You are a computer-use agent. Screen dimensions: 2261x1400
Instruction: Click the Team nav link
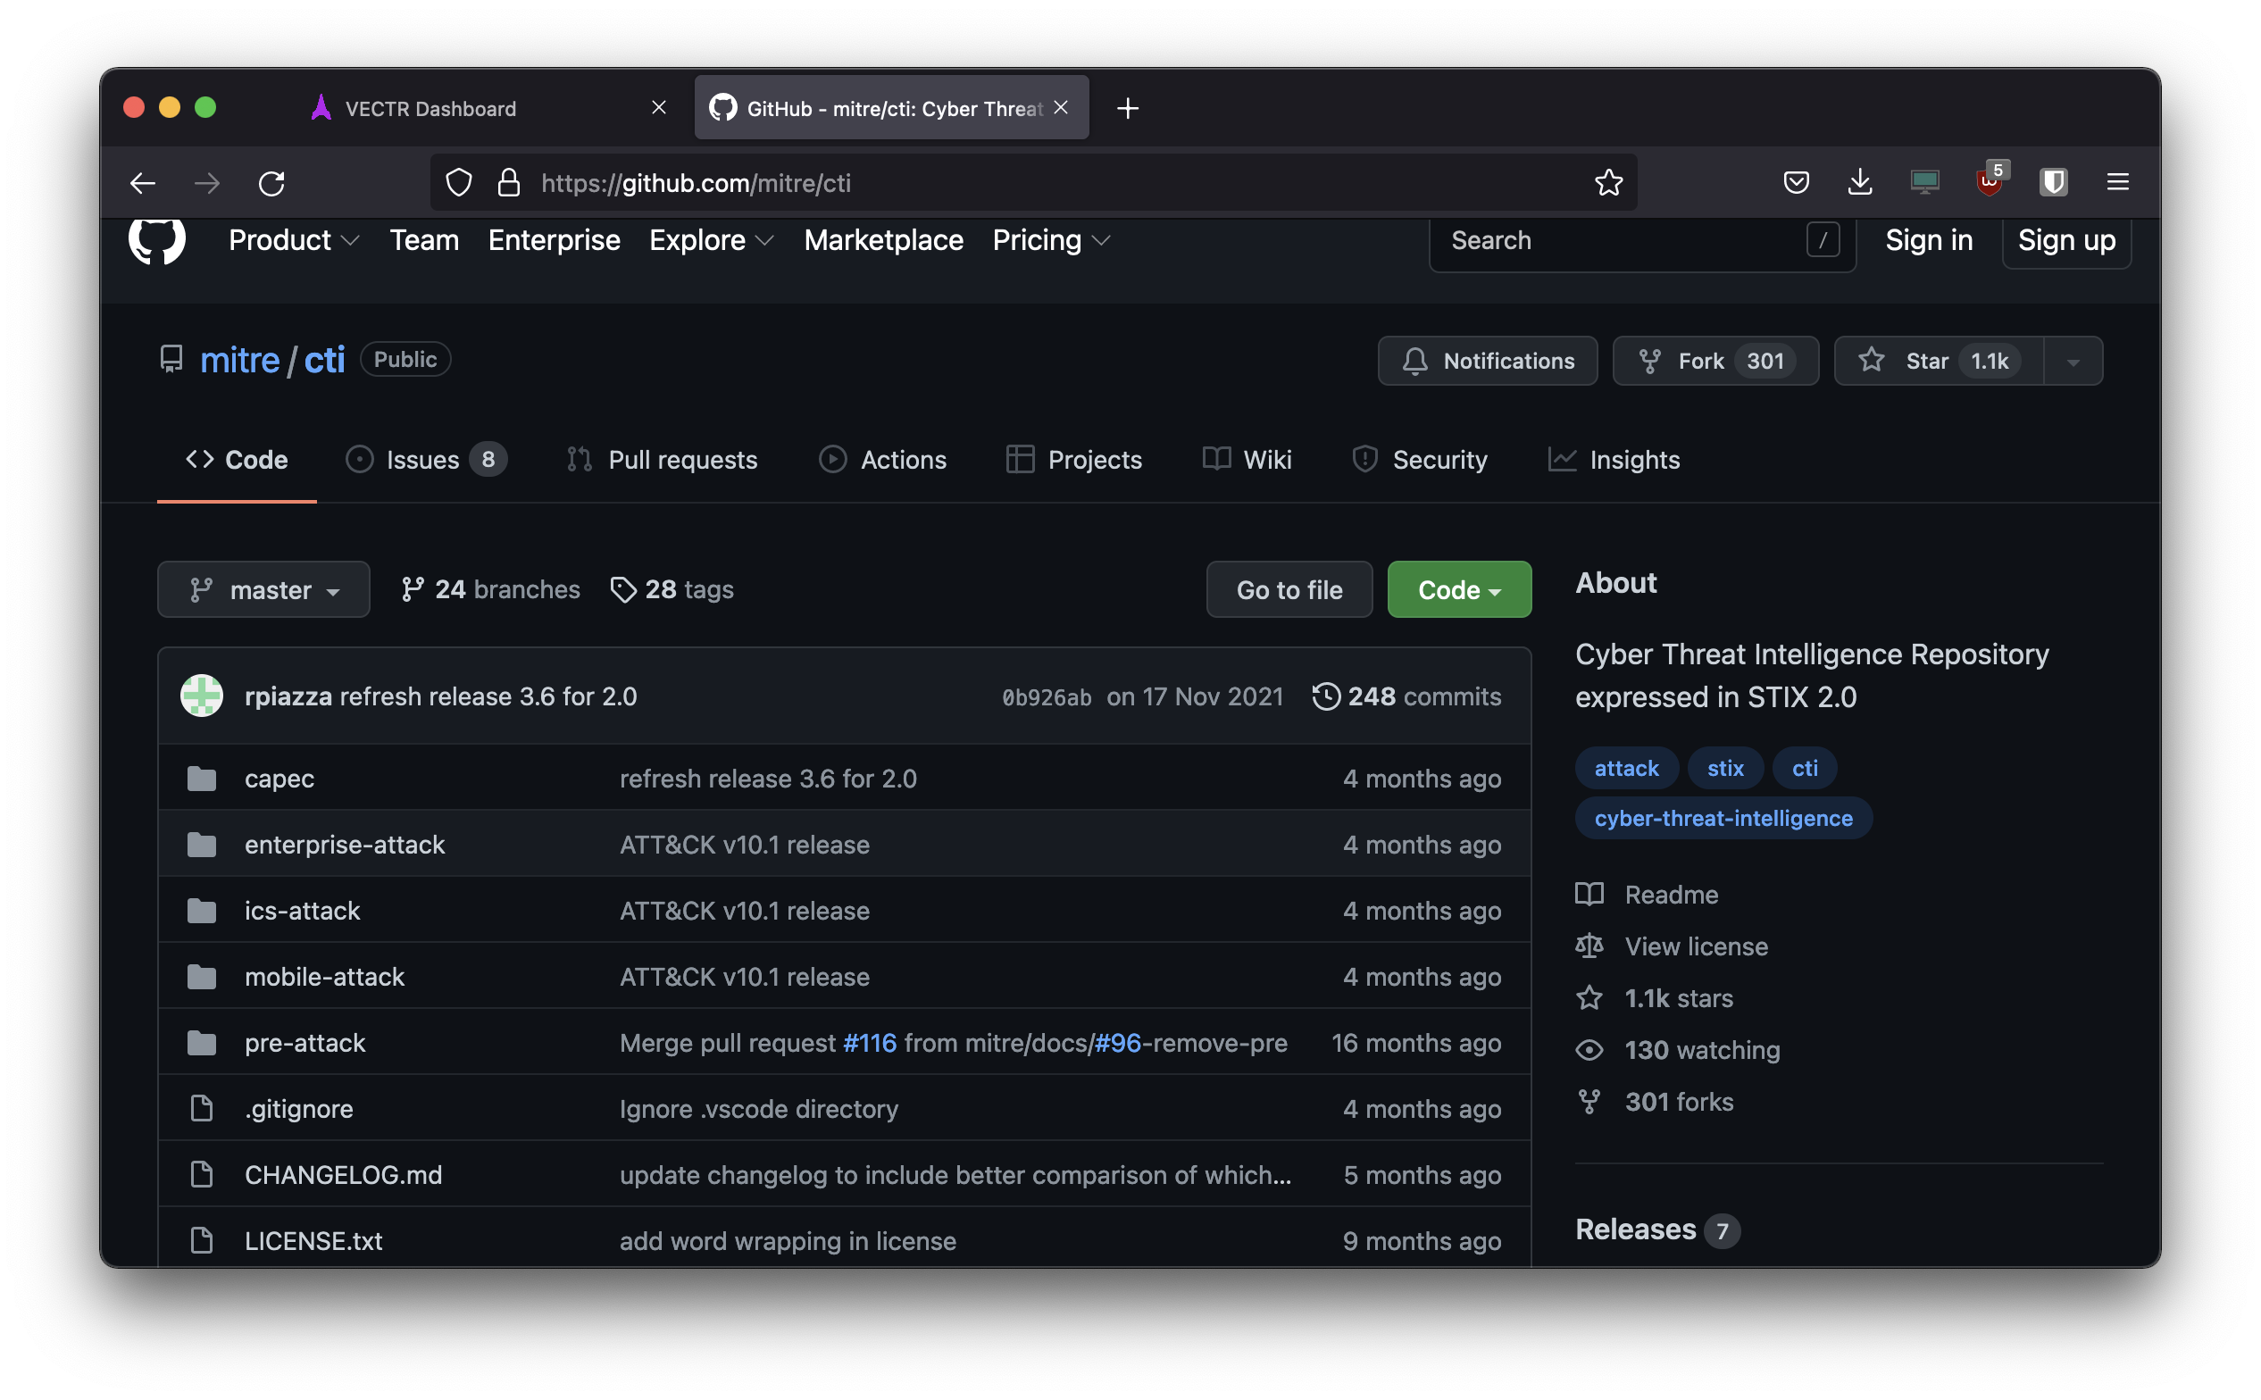(424, 240)
